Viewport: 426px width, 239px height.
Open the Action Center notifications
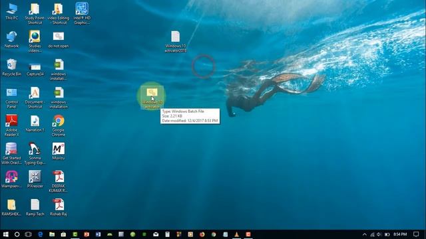pyautogui.click(x=416, y=234)
